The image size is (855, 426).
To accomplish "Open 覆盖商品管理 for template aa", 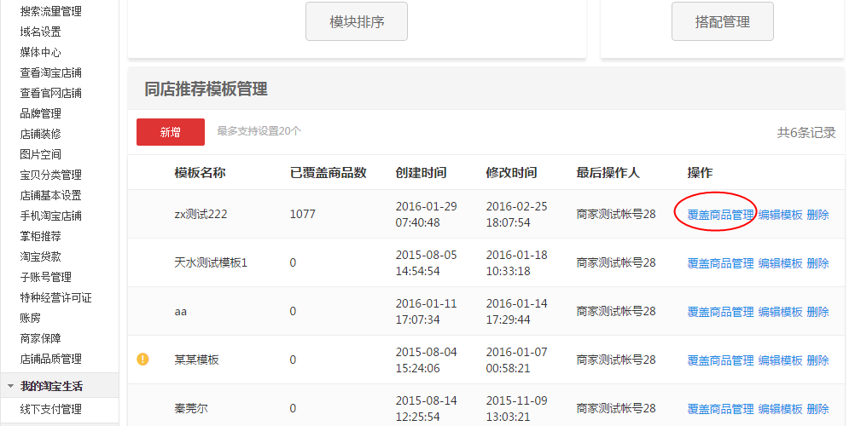I will pos(720,312).
